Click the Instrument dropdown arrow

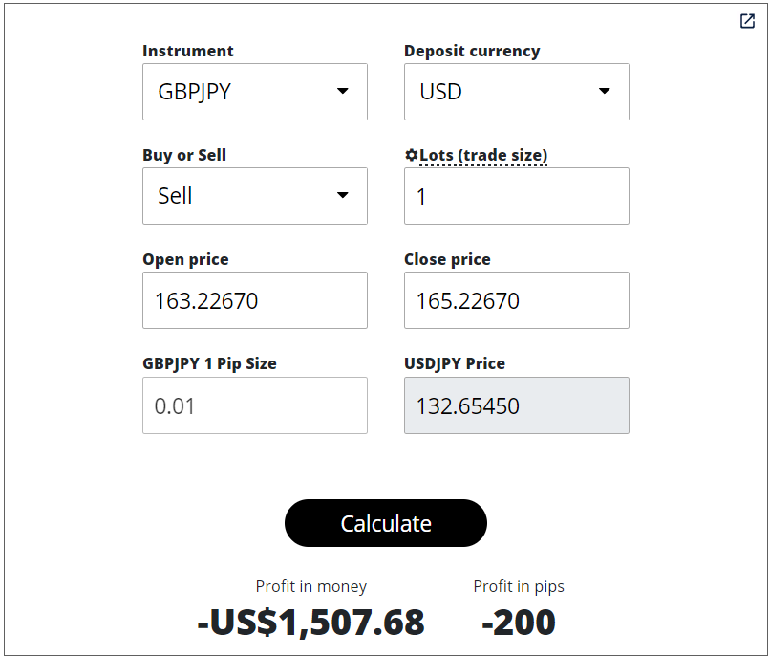(343, 92)
